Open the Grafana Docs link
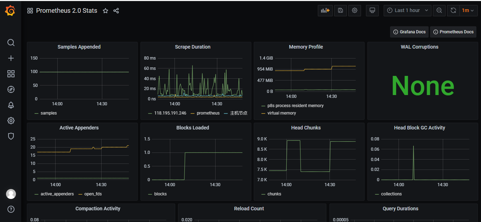Screen dimensions: 481x222 pos(410,32)
